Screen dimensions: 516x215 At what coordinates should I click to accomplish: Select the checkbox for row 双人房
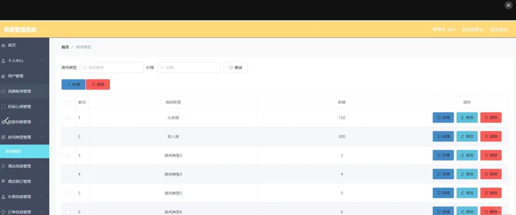coord(68,137)
